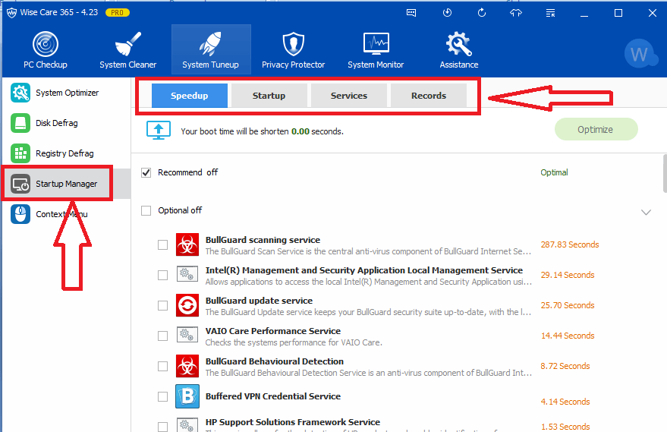The width and height of the screenshot is (667, 432).
Task: Click 29.14 Seconds value
Action: 568,275
